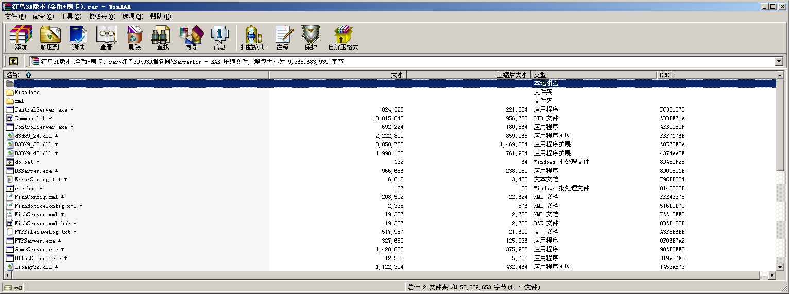The width and height of the screenshot is (789, 294).
Task: Click the horizontal scrollbar right arrow
Action: pos(771,275)
